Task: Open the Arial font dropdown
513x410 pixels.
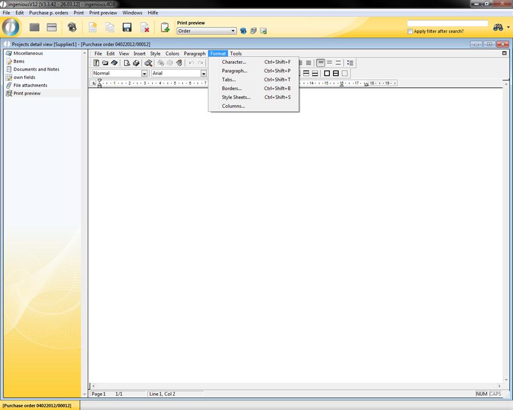Action: point(203,74)
